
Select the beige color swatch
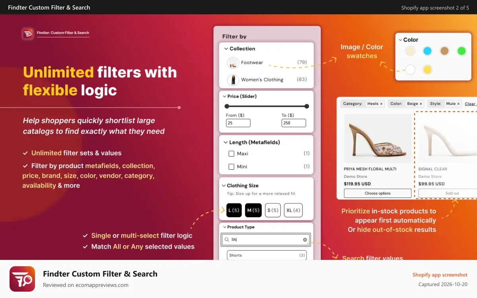pyautogui.click(x=410, y=51)
